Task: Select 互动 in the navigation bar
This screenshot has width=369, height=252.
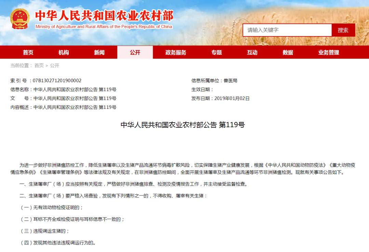Action: click(x=252, y=52)
